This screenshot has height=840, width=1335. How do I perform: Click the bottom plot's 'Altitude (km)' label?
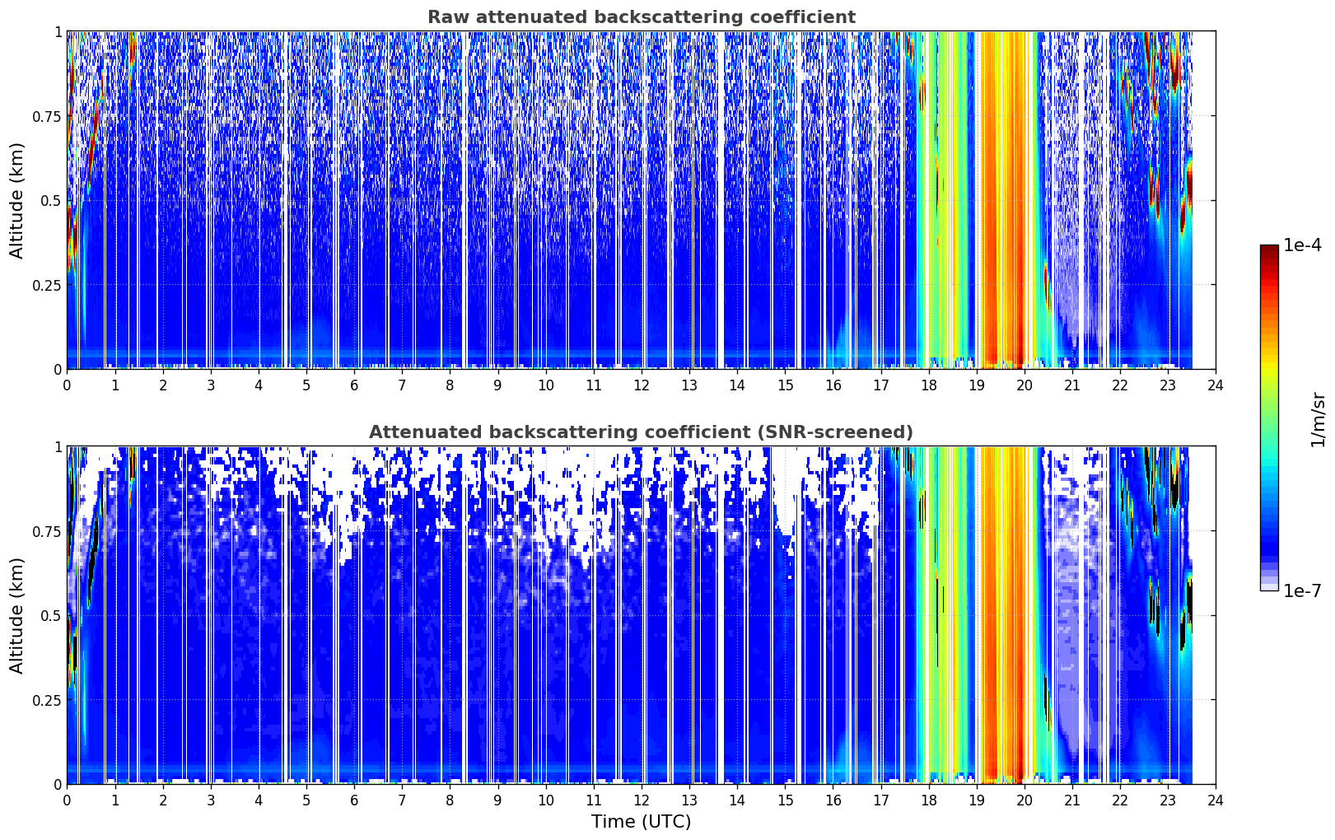click(17, 615)
